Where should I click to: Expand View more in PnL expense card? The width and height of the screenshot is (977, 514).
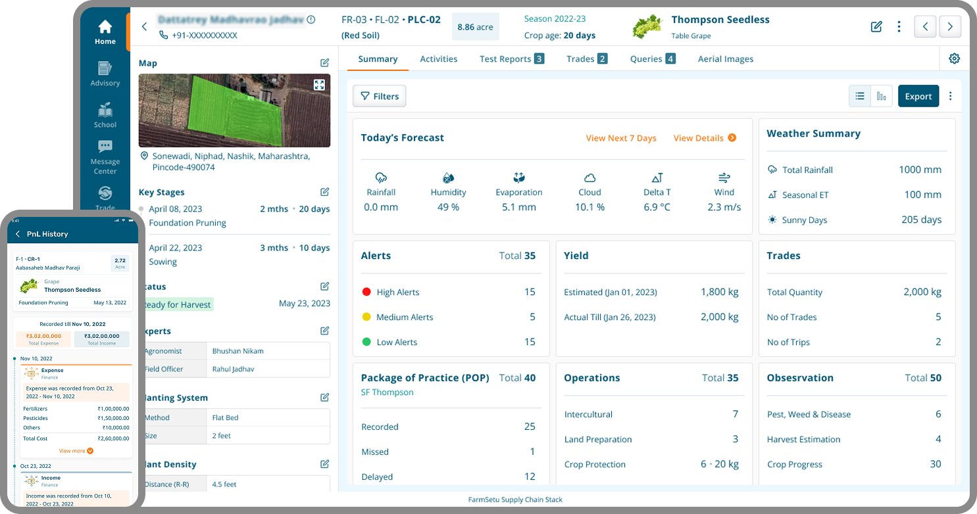click(76, 451)
